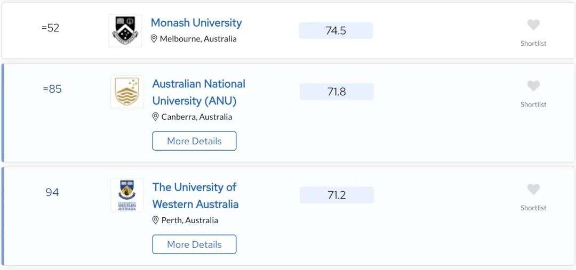Viewport: 576px width, 270px height.
Task: Shortlist Monash University with heart icon
Action: 533,25
